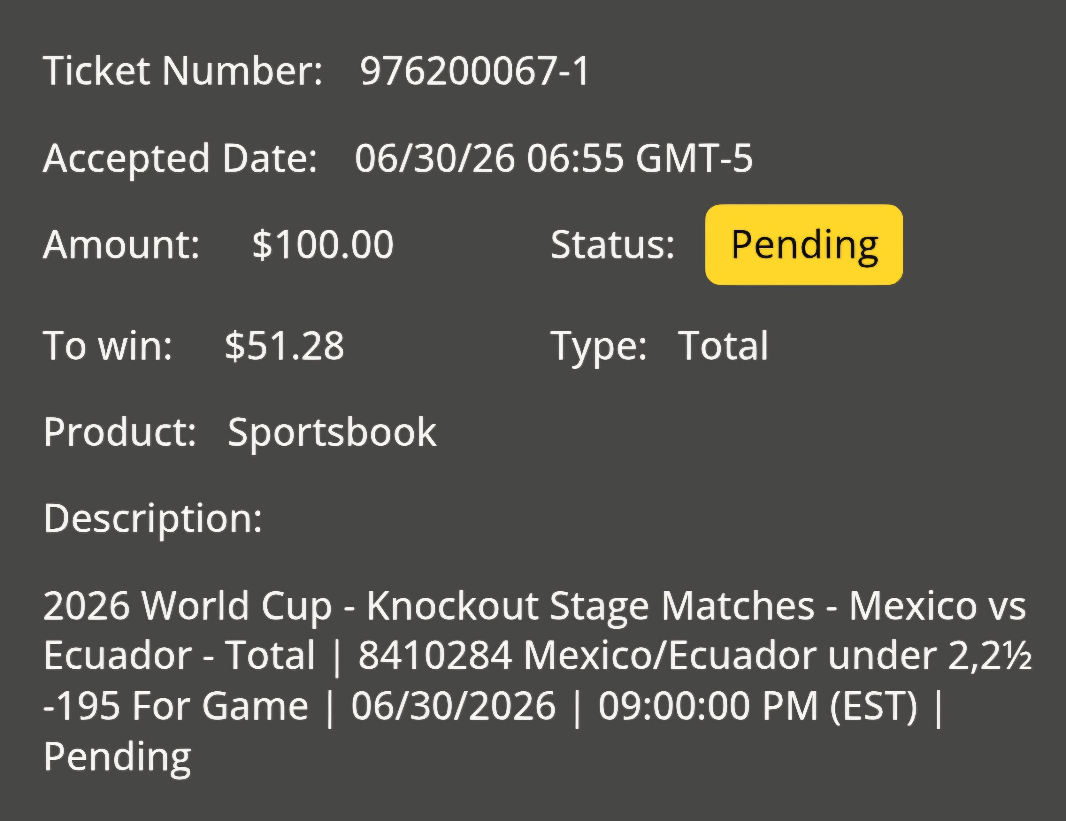Click the Ticket Number label

click(x=183, y=71)
